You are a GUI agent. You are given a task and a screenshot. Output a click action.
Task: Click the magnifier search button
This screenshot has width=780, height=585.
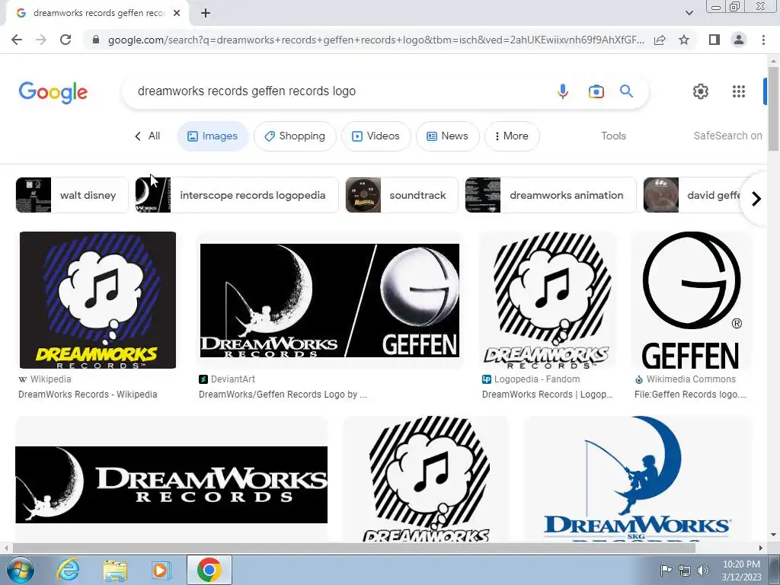pos(626,91)
